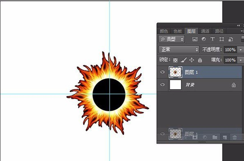
Task: Toggle the layer filter switch
Action: [x=242, y=39]
